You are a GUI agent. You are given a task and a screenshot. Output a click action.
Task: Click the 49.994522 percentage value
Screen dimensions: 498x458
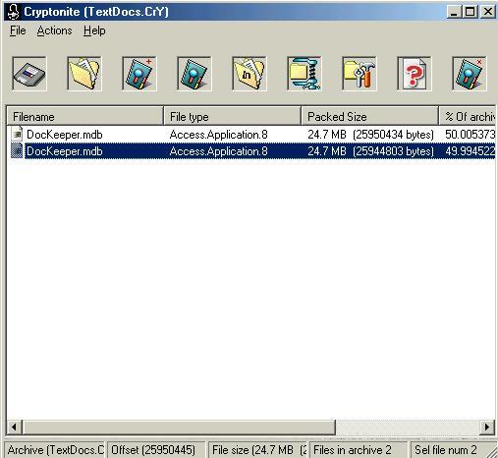pos(470,151)
